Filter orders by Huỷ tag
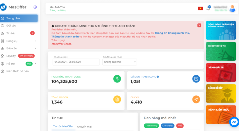Screen dimensions: 239x131 (x=180, y=126)
